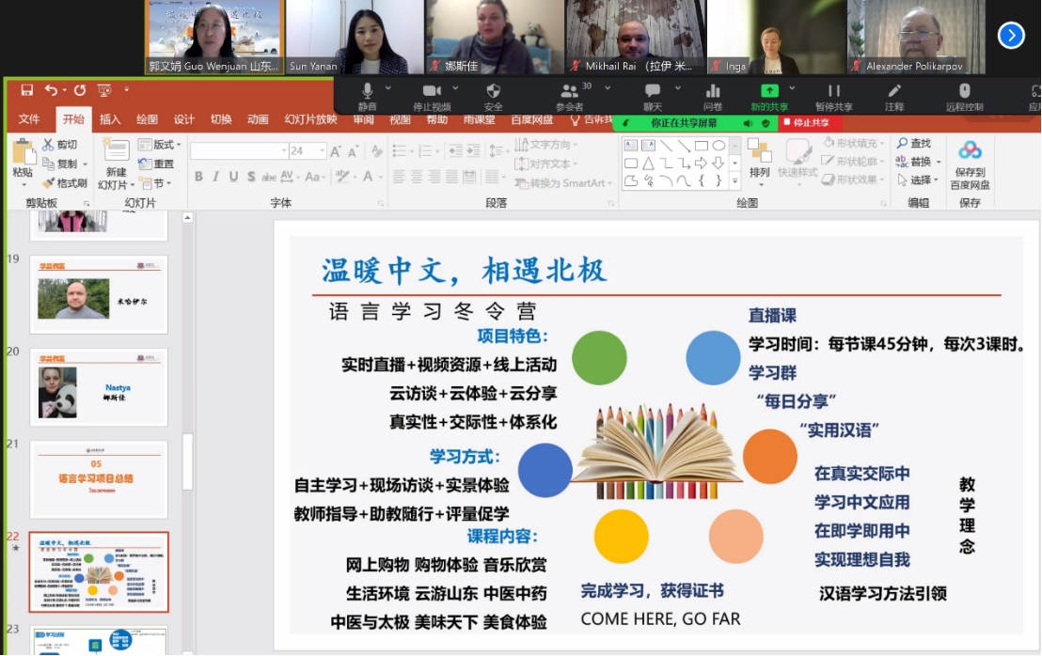Toggle Bold formatting

pyautogui.click(x=198, y=176)
